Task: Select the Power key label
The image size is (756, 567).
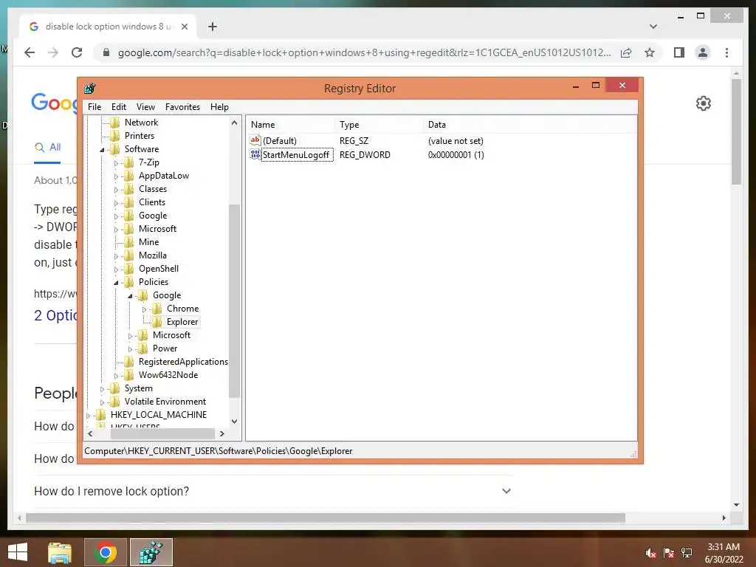Action: point(165,348)
